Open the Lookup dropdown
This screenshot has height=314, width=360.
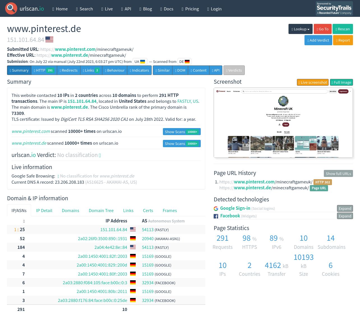pos(301,29)
